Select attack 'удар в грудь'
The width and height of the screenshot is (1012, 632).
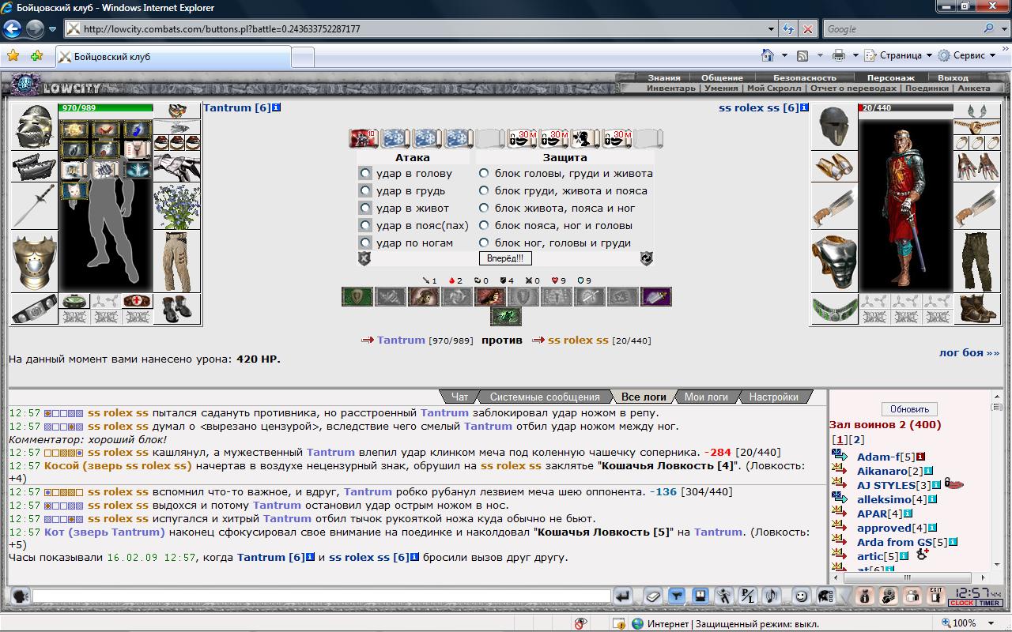(x=365, y=190)
